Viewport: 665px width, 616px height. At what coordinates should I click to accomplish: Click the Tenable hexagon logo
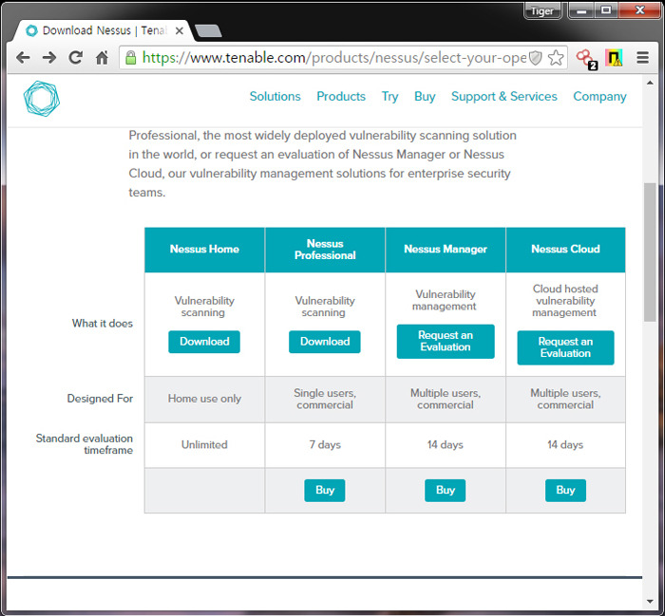pos(42,99)
